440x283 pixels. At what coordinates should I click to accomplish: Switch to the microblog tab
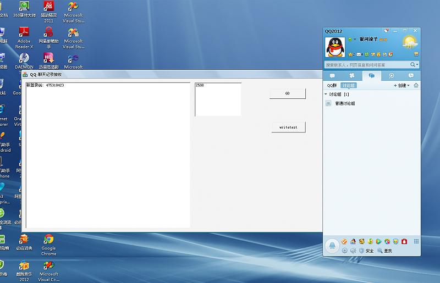point(391,76)
